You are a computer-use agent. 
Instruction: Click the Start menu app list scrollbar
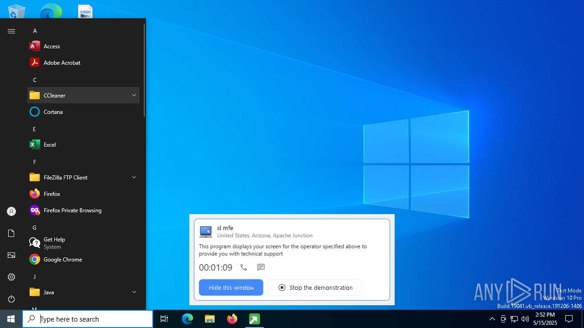[x=144, y=71]
